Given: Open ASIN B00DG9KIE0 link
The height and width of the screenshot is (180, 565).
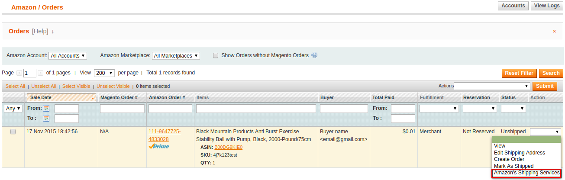Looking at the screenshot, I should (228, 147).
